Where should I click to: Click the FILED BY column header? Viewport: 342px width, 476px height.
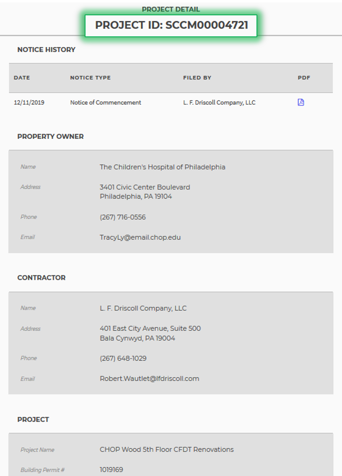pos(197,78)
